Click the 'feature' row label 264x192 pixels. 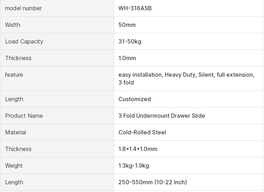click(x=14, y=75)
